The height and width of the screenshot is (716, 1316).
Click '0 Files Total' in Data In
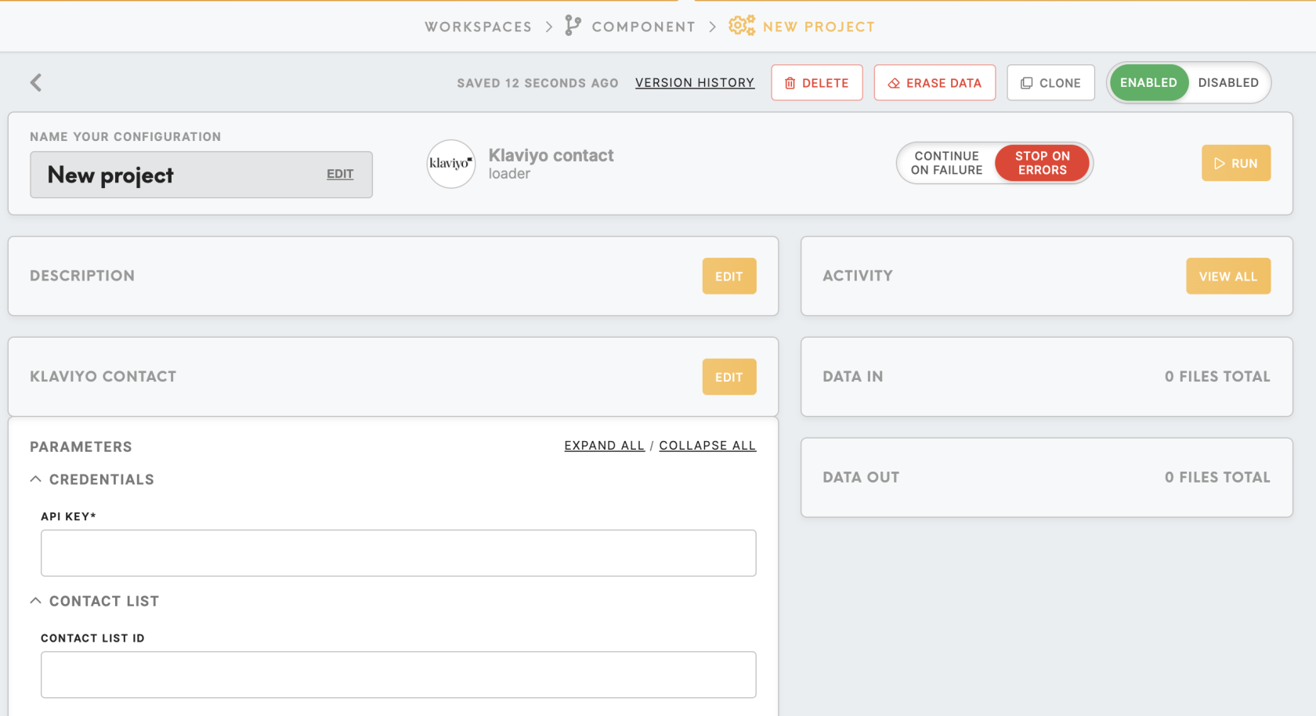coord(1217,377)
